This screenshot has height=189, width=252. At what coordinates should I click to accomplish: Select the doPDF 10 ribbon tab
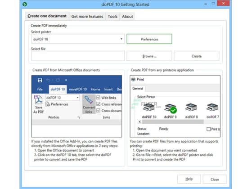pos(58,89)
